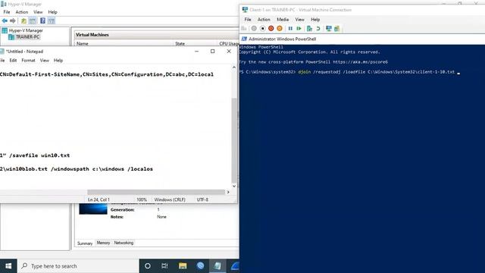The height and width of the screenshot is (273, 485).
Task: Open Help menu in Hyper-V Manager
Action: tap(52, 12)
